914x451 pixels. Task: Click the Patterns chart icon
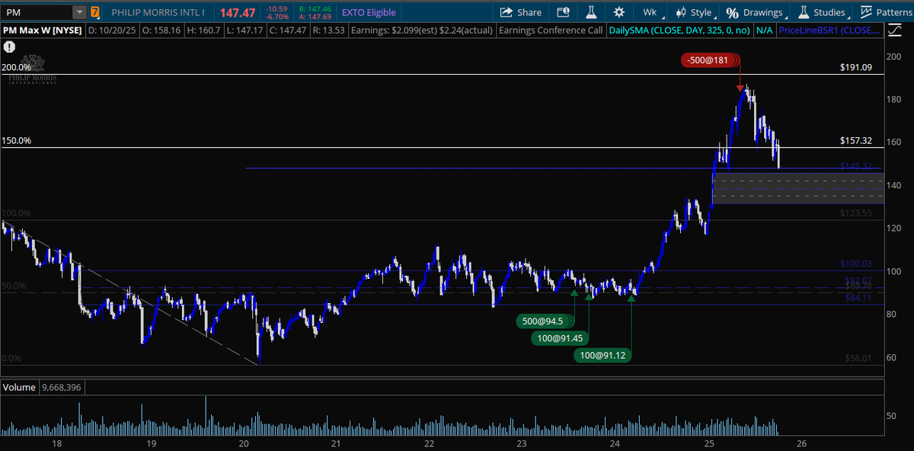(866, 12)
